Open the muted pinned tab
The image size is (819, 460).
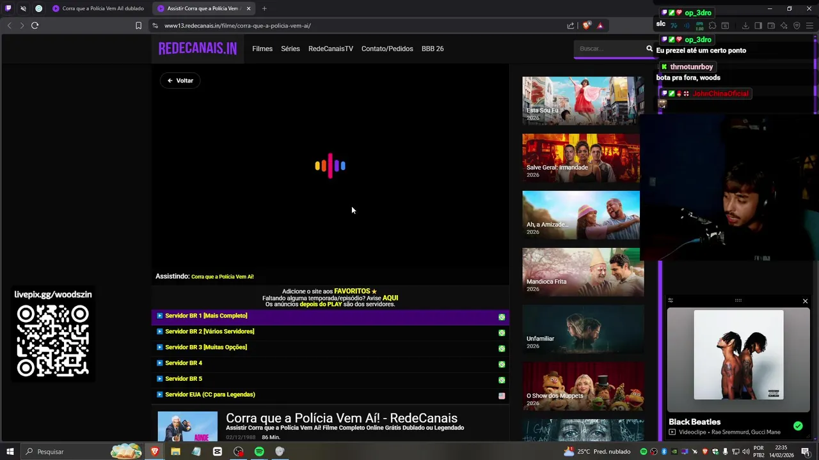coord(24,8)
